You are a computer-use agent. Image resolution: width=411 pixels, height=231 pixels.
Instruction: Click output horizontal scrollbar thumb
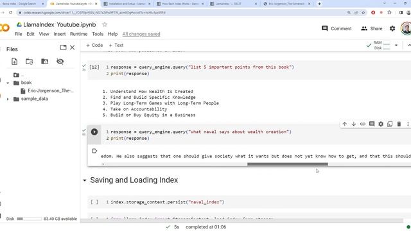tap(288, 164)
